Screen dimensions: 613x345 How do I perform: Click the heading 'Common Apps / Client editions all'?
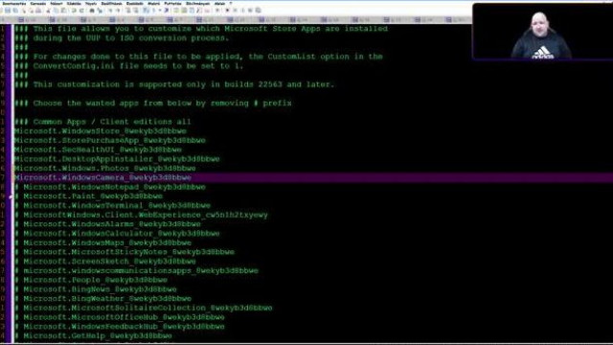tap(102, 122)
